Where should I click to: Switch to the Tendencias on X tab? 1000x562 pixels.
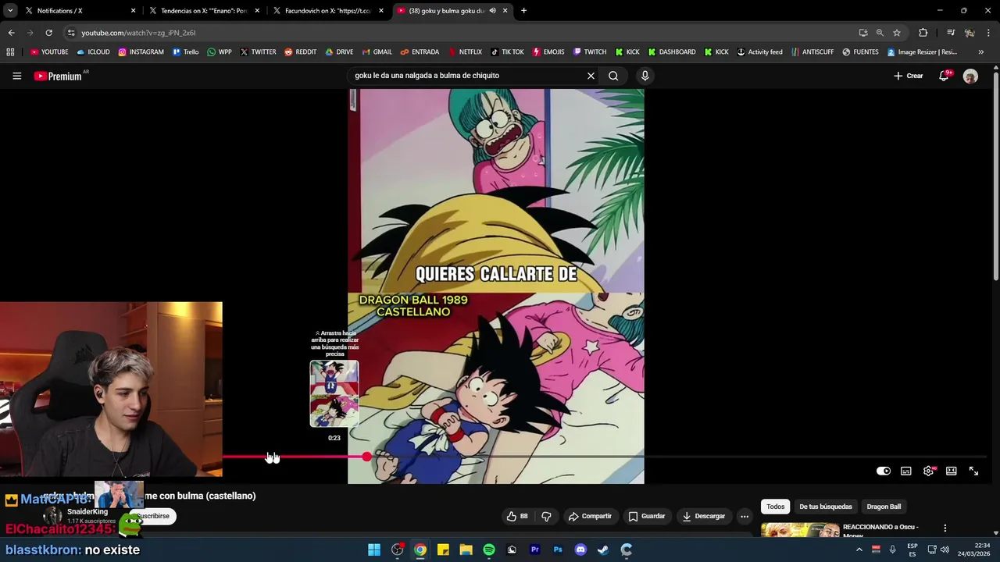point(203,11)
